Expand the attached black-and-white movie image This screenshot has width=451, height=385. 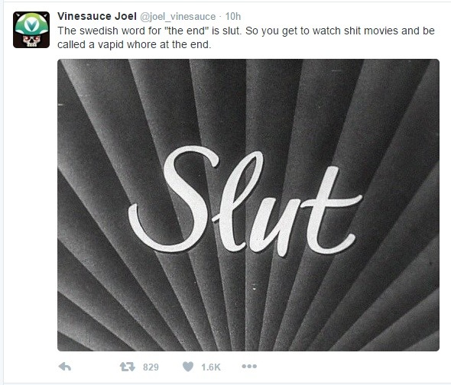point(248,205)
